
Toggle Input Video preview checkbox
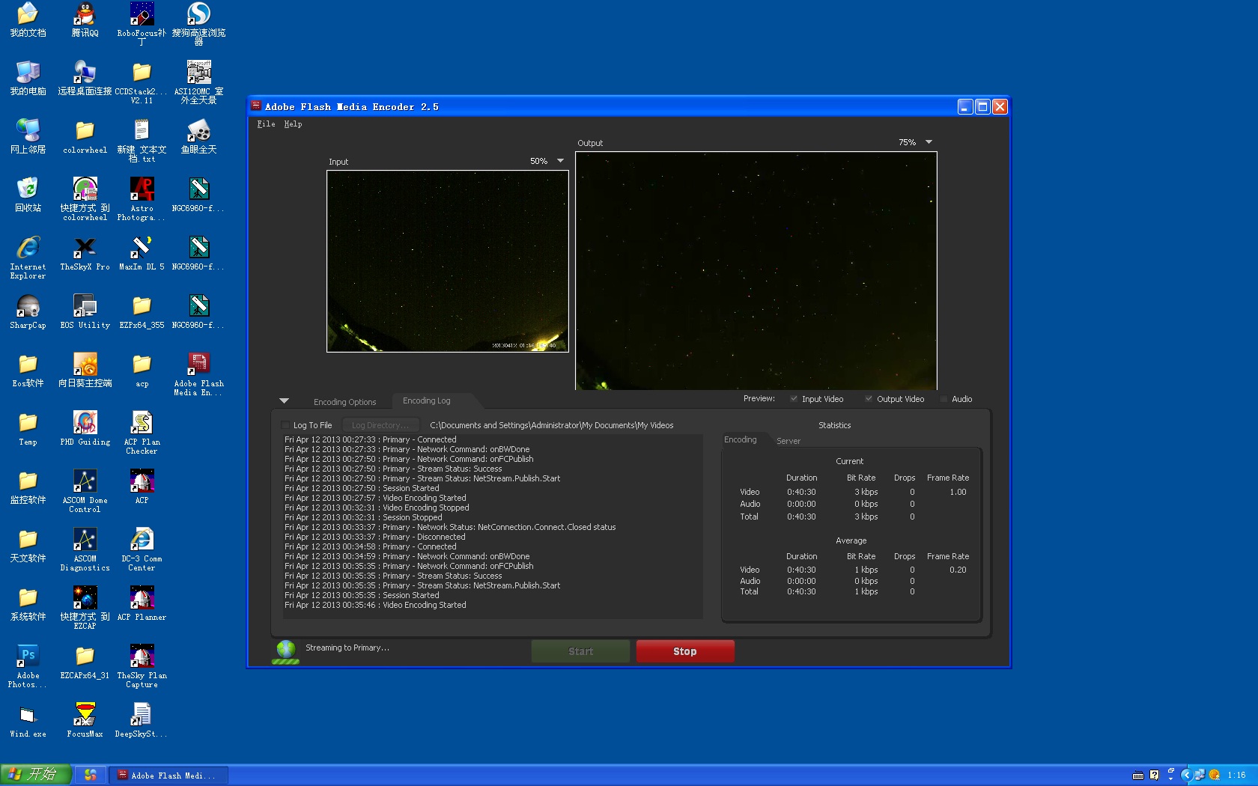(x=794, y=399)
